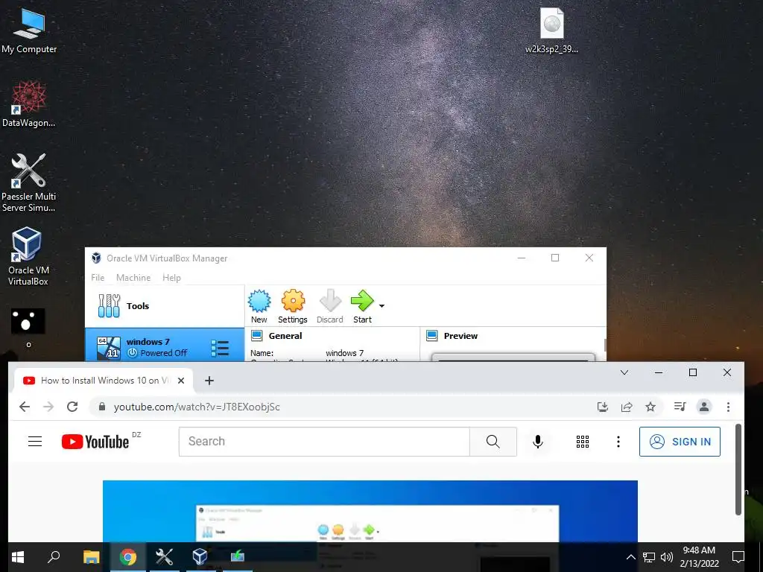Open taskbar search magnifier
This screenshot has width=763, height=572.
coord(54,557)
